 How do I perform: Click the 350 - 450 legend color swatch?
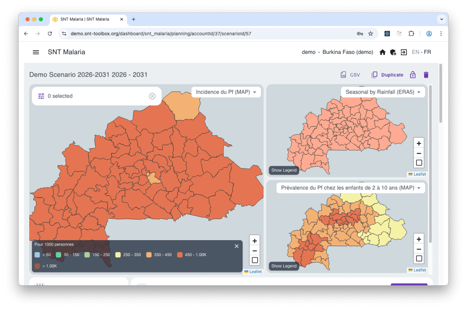pyautogui.click(x=150, y=255)
